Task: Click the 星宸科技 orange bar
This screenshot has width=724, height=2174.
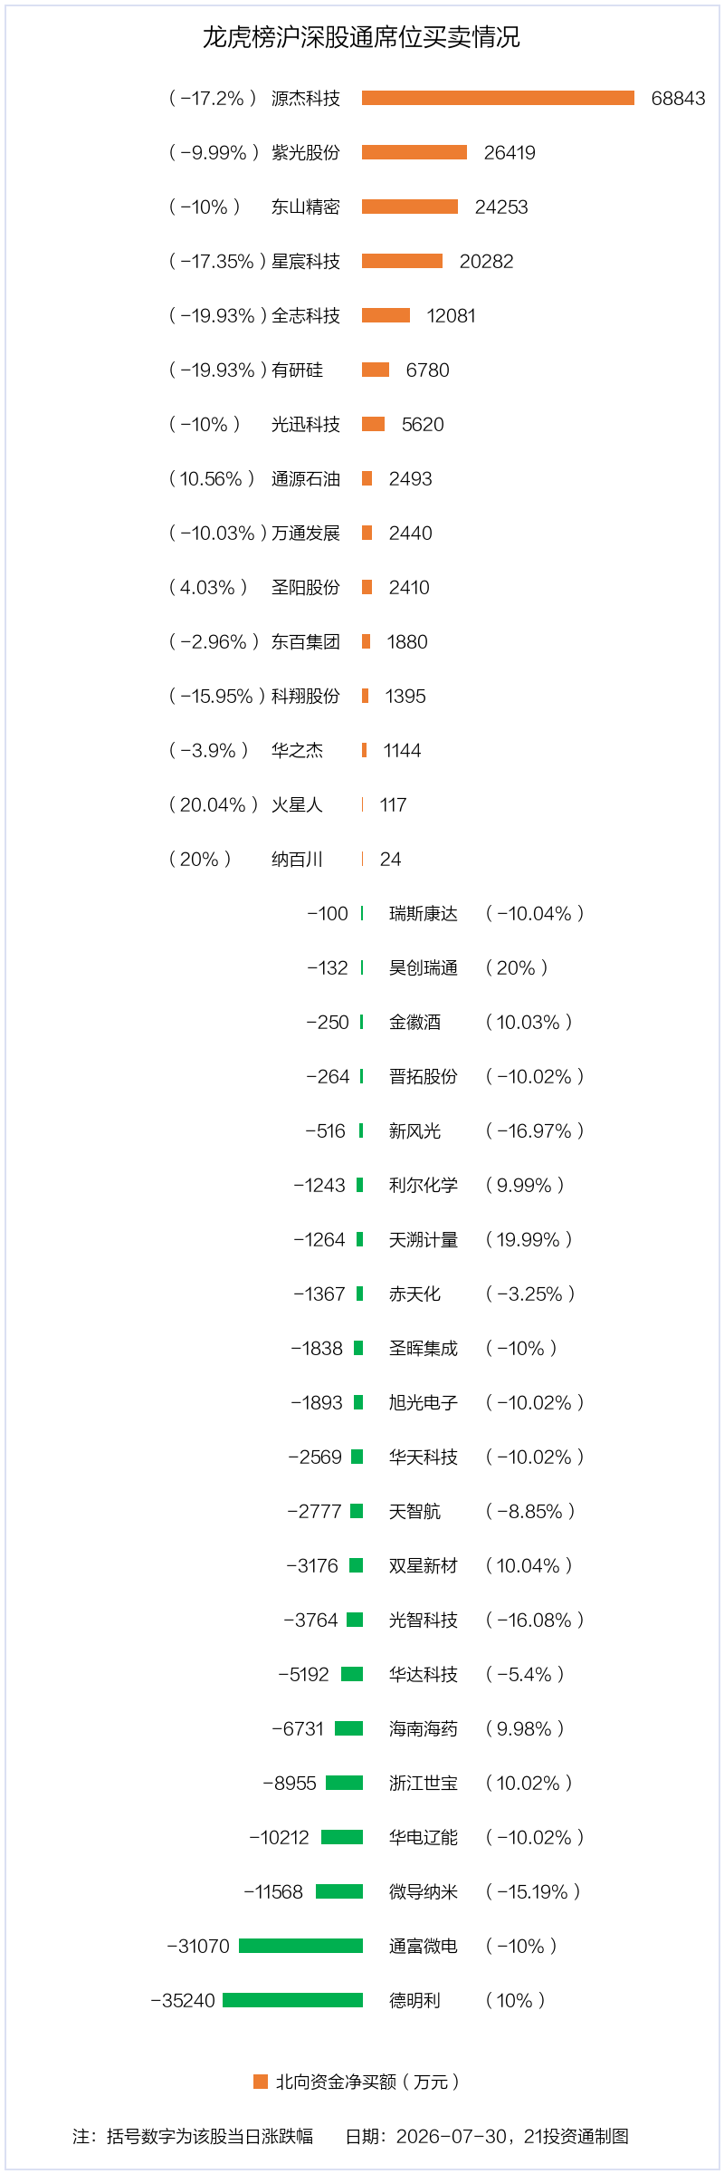Action: pyautogui.click(x=402, y=261)
